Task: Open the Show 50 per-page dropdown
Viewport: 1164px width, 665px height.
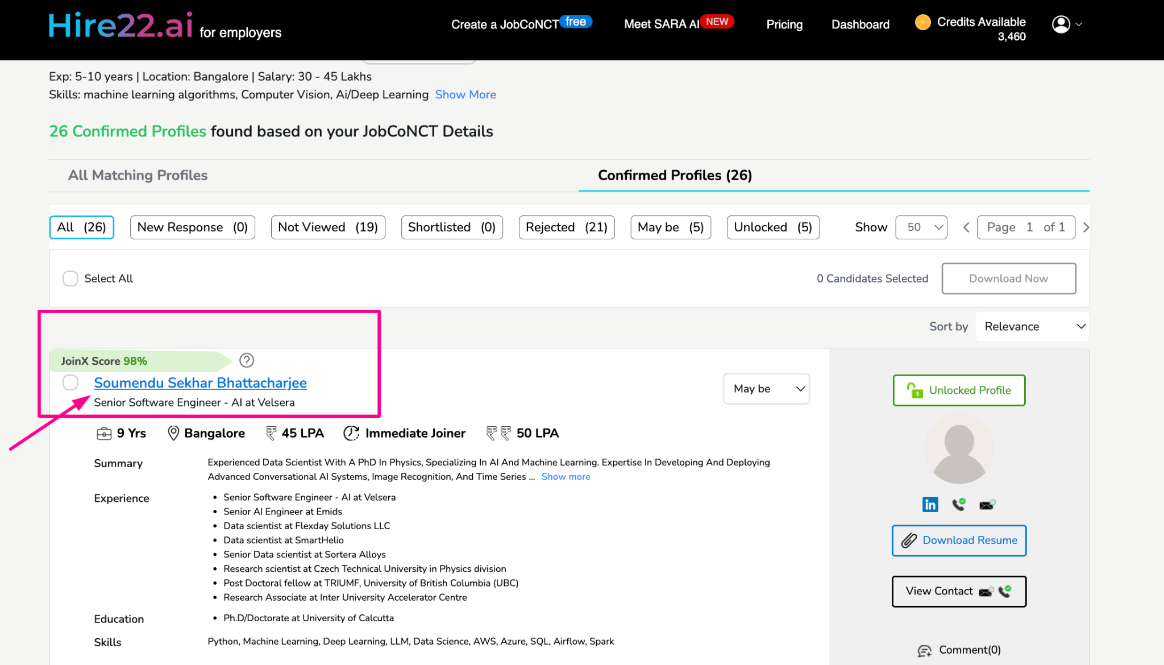Action: tap(921, 227)
